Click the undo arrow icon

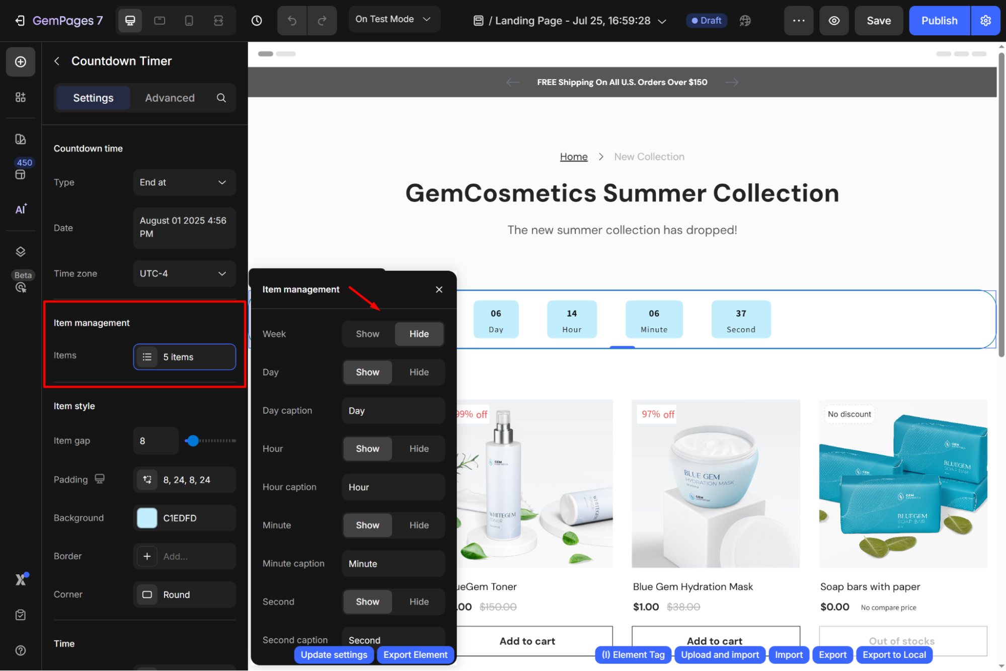(292, 21)
